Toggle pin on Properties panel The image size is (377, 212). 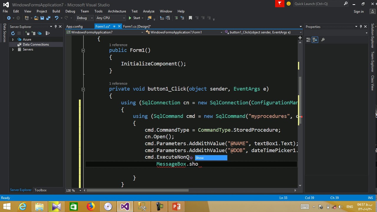pyautogui.click(x=361, y=26)
